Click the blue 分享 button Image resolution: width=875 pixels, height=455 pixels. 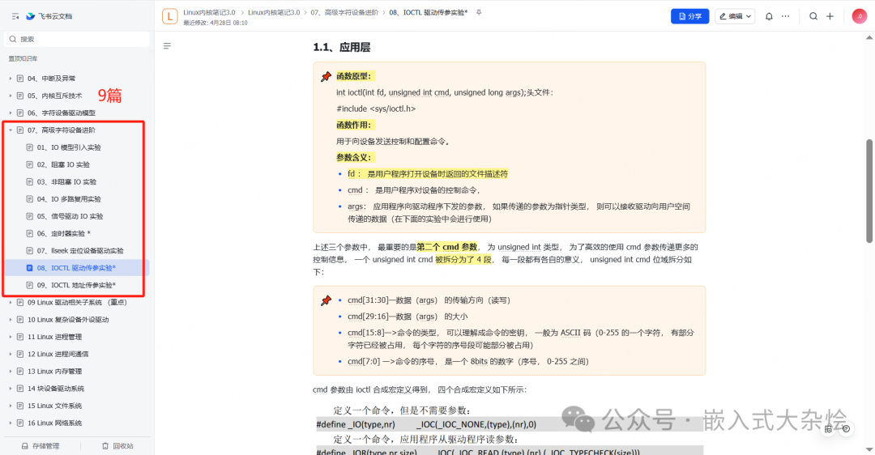coord(689,16)
